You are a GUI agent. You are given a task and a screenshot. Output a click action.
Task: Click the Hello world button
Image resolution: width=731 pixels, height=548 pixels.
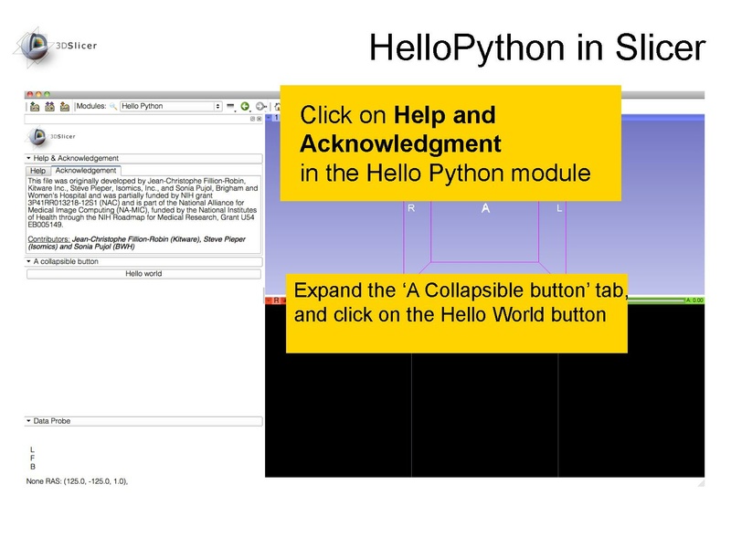coord(143,273)
